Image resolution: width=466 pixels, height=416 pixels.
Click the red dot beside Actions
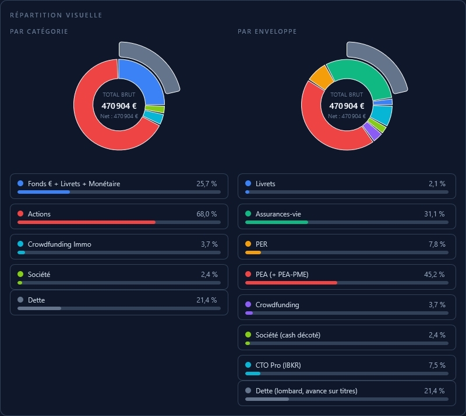(20, 214)
